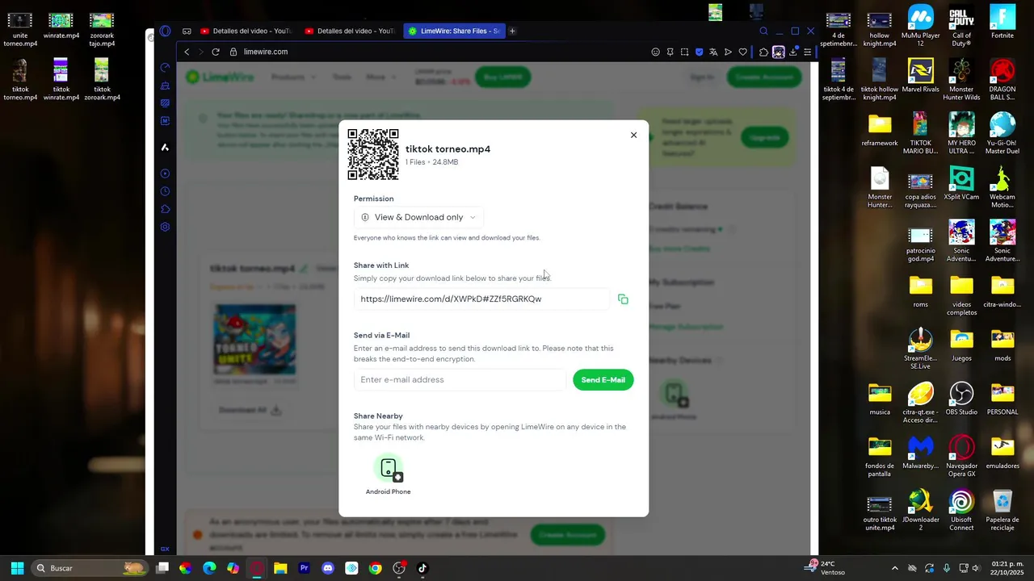Click the Buscar taskbar search box

point(90,568)
